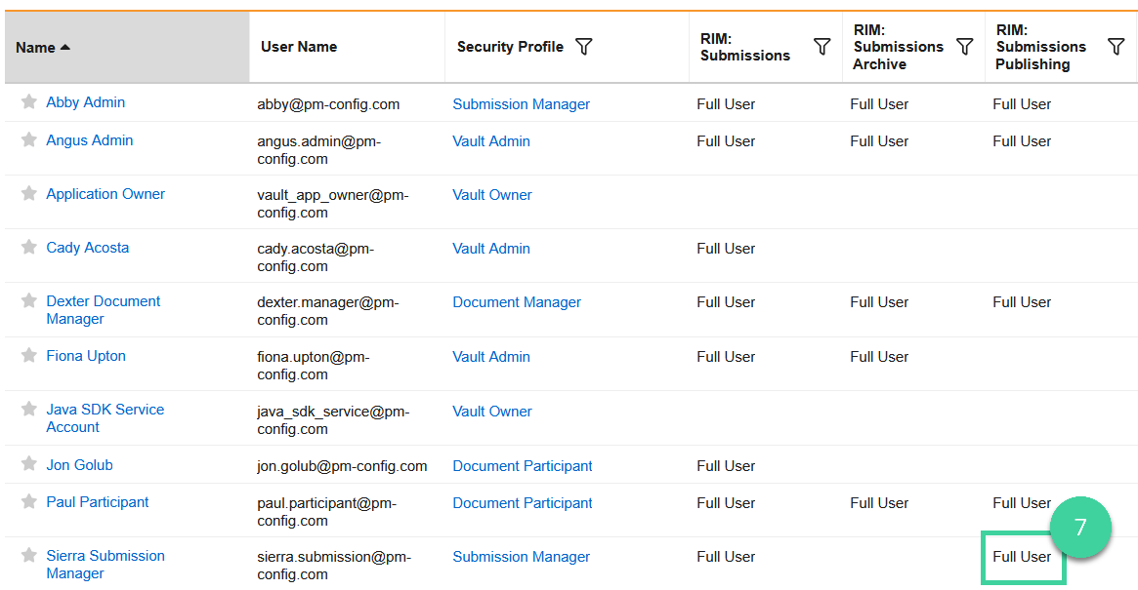Open Jon Golub user link
Screen dimensions: 1138x590
79,464
